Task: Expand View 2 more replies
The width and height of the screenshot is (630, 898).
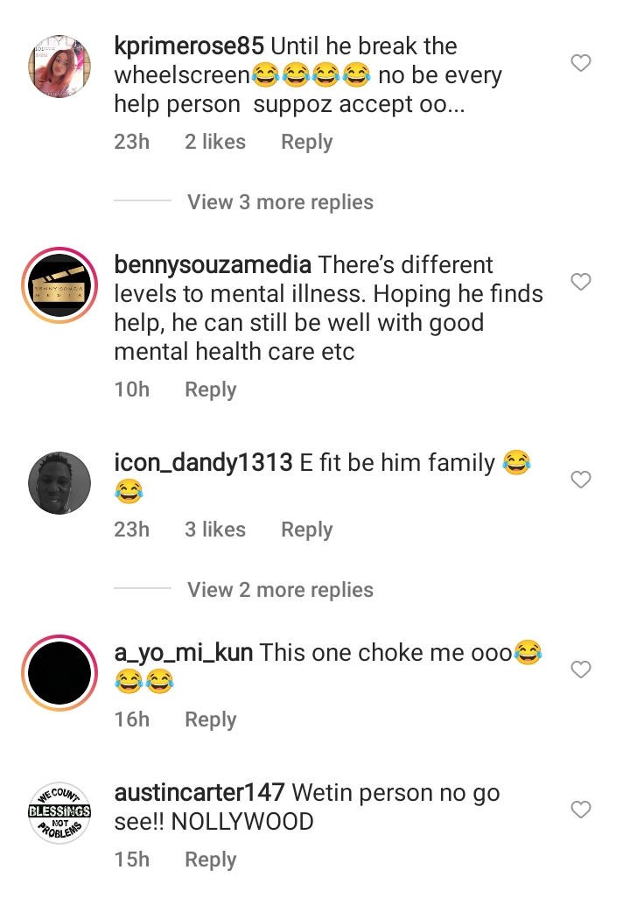Action: click(280, 590)
